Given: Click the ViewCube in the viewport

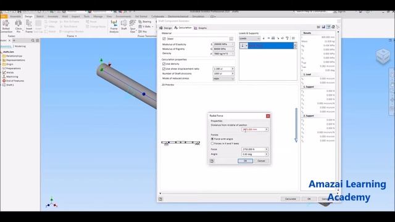Looking at the screenshot, I should 383,56.
